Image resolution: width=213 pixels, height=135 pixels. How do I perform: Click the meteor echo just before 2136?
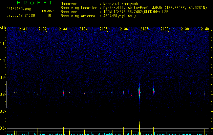(x=123, y=92)
